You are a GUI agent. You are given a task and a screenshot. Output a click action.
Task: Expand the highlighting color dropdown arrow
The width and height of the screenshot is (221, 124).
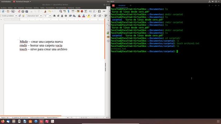(91, 16)
